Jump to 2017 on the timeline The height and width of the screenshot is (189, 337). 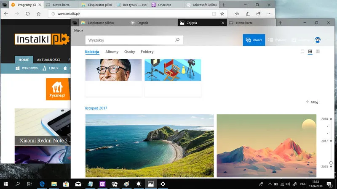click(324, 141)
